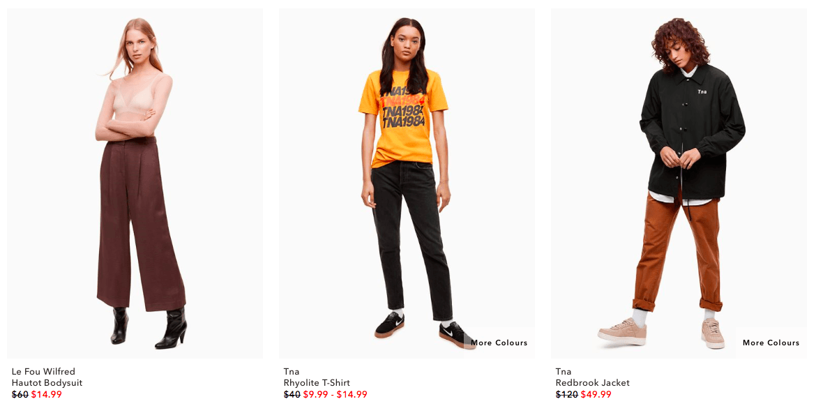This screenshot has height=406, width=816.
Task: Click the $9.99 - $14.99 sale price range
Action: 335,395
